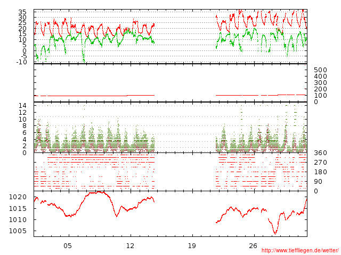This screenshot has height=255, width=341.
Task: Click the 500 label on right axis
Action: click(x=320, y=70)
